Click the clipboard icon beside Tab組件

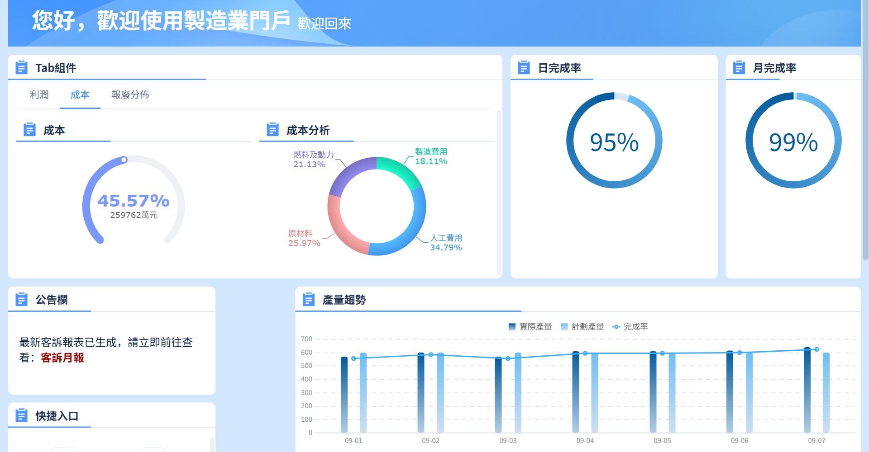[21, 68]
